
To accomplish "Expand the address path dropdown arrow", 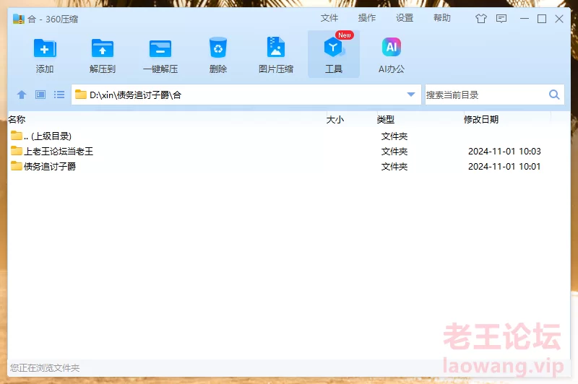I will tap(411, 95).
